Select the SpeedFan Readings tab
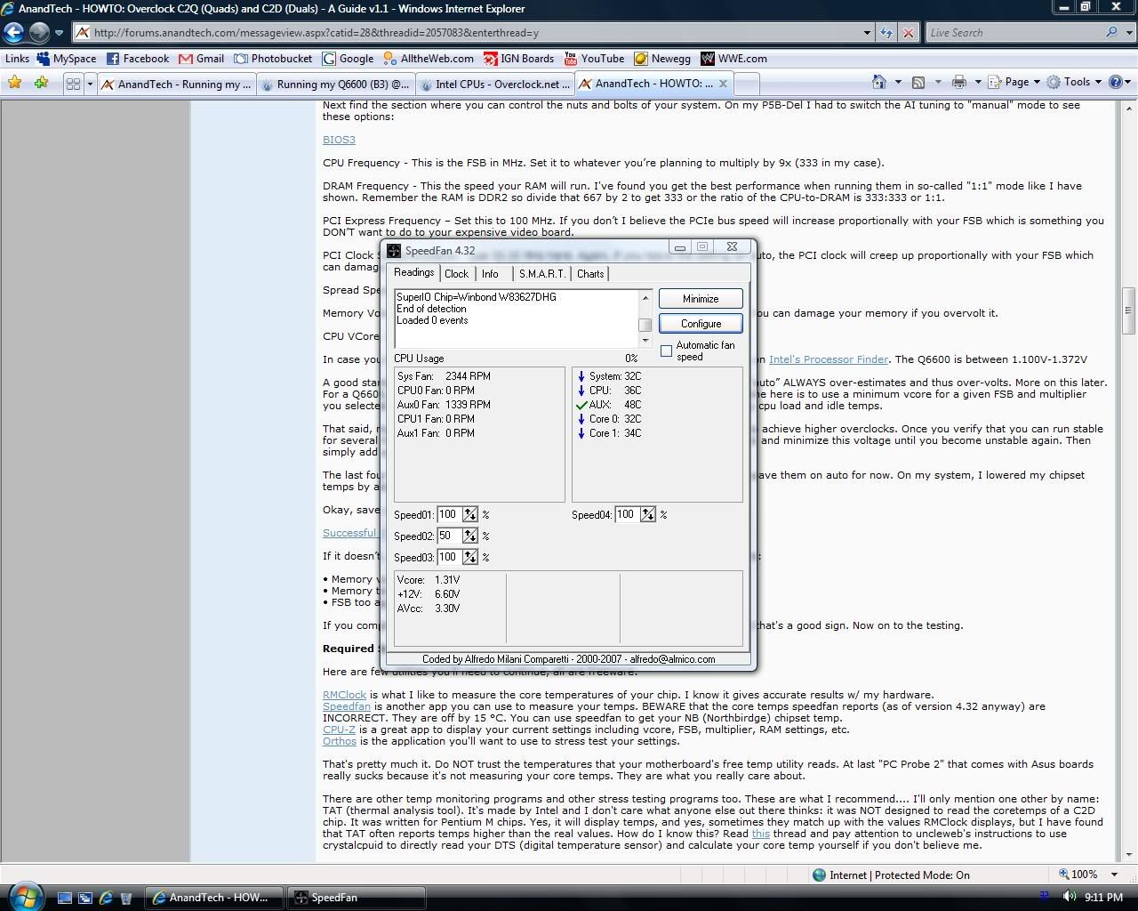Viewport: 1138px width, 911px height. click(x=414, y=272)
